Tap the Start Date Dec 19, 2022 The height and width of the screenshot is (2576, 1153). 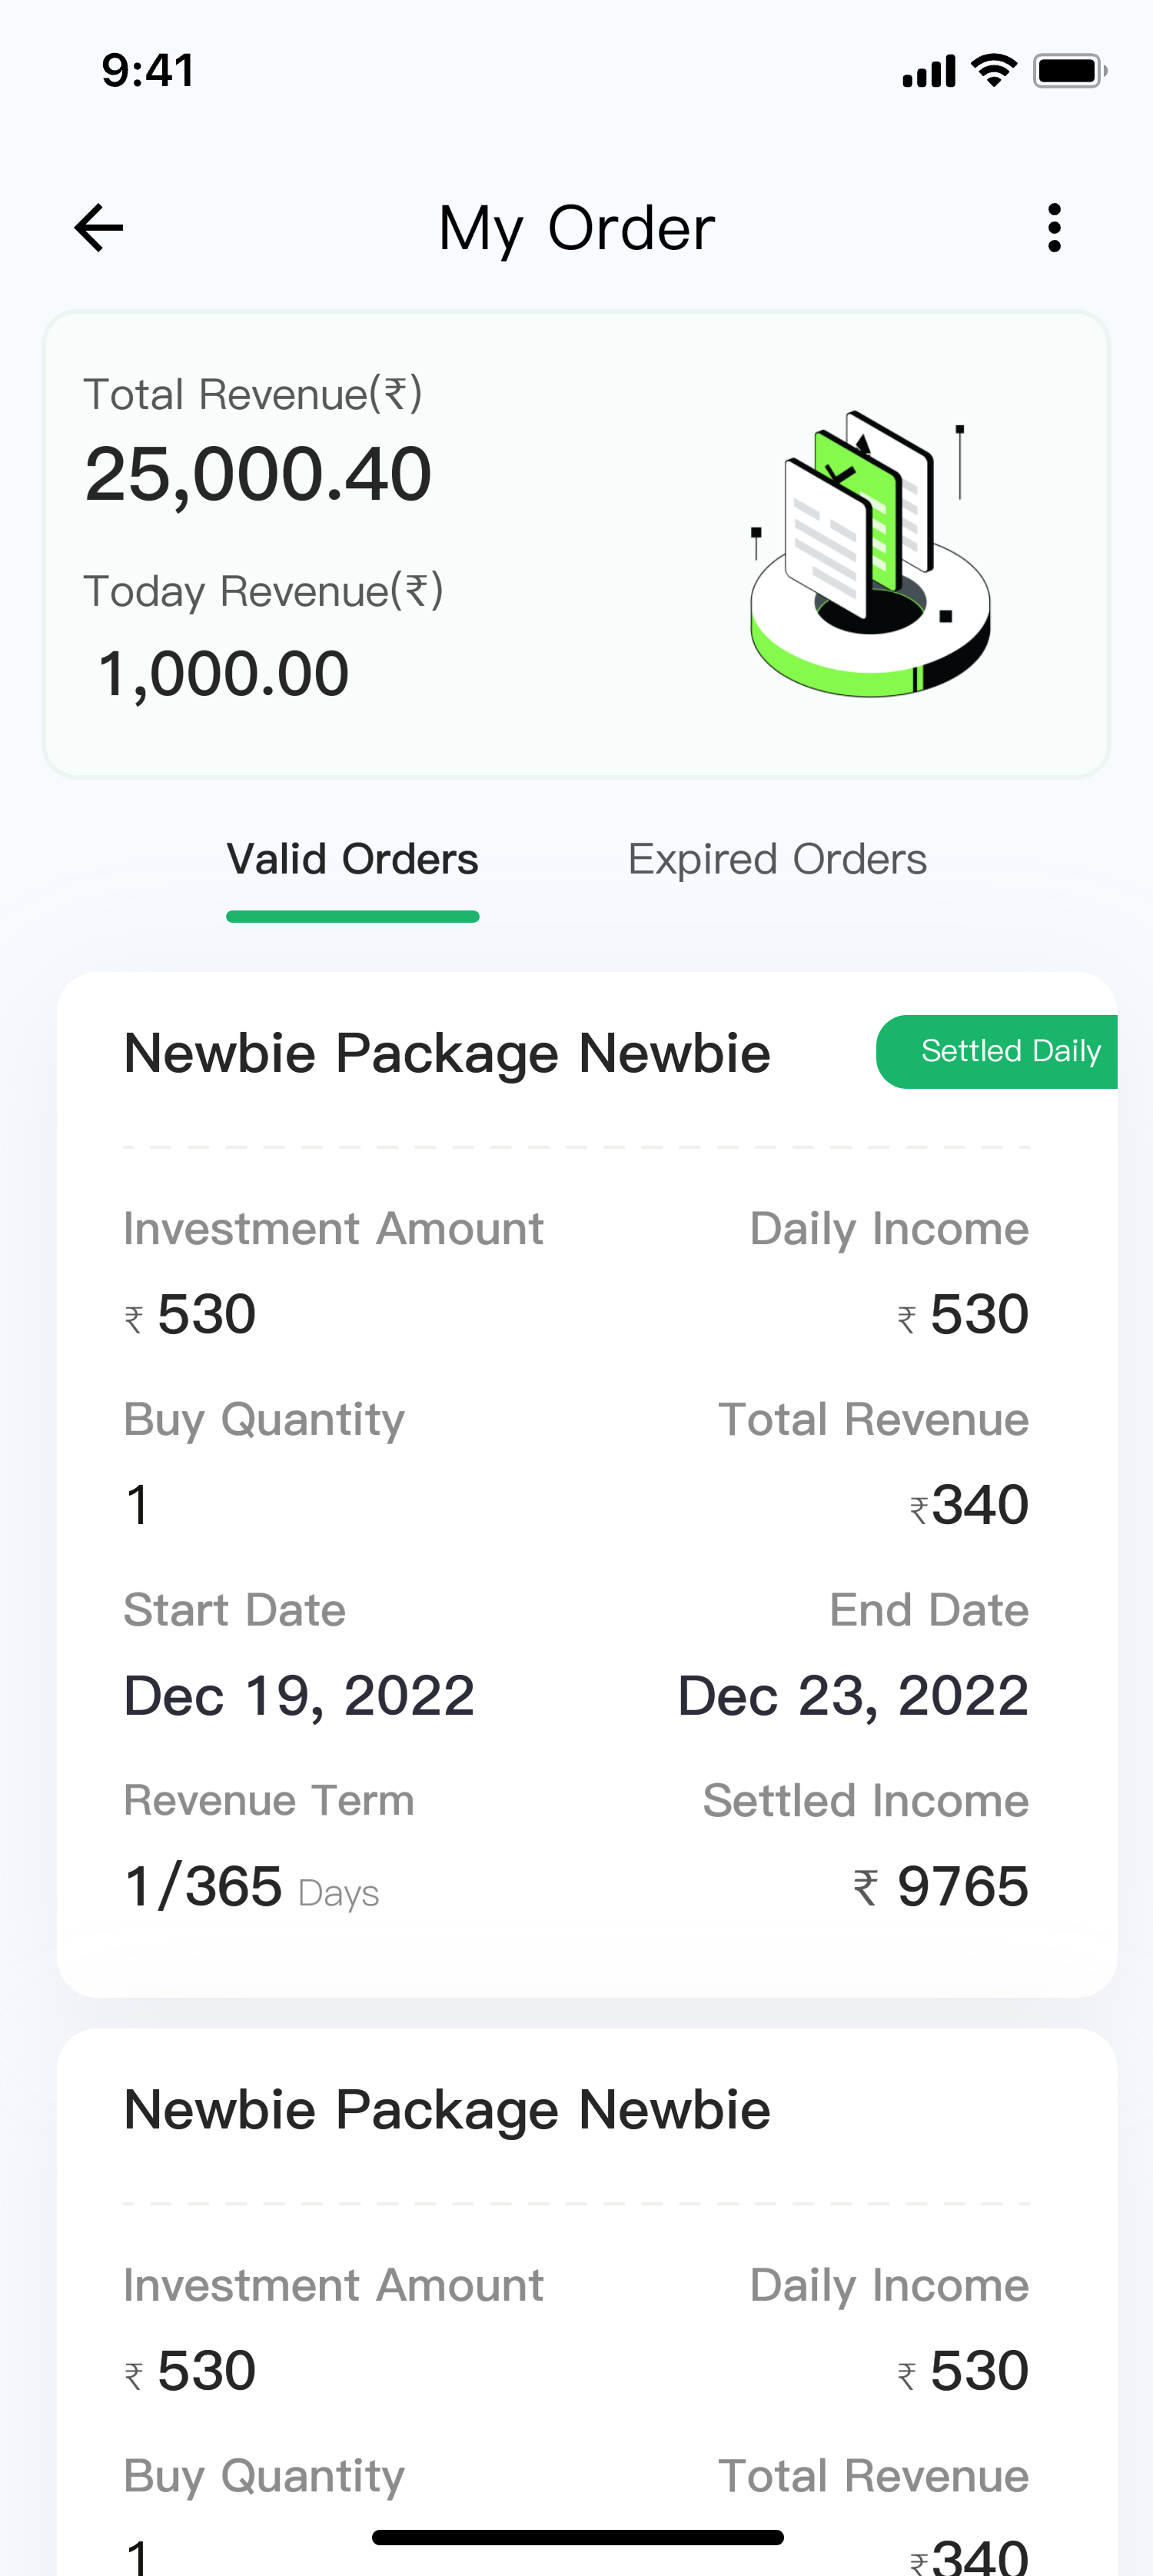point(299,1695)
